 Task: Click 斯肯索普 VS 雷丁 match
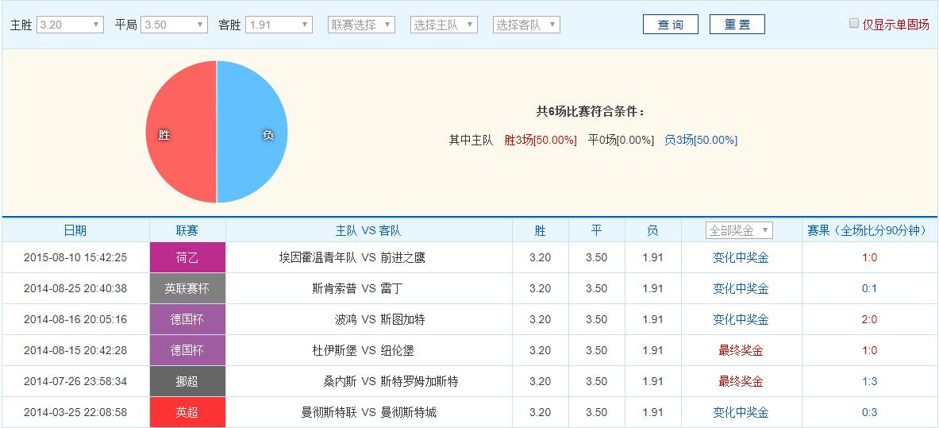click(357, 288)
